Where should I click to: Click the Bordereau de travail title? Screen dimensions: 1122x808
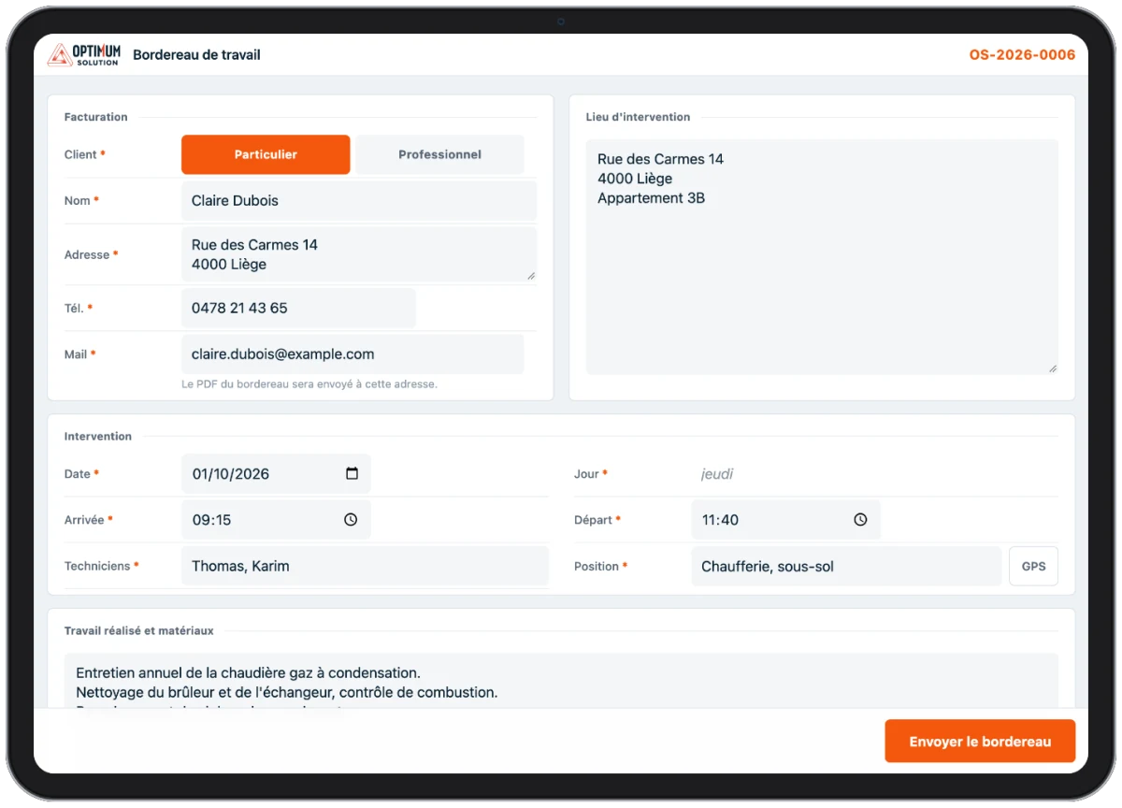coord(196,55)
